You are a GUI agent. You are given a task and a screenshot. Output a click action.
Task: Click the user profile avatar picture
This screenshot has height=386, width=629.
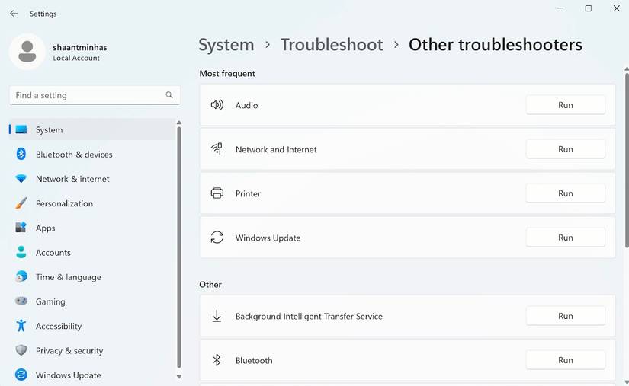pos(27,52)
